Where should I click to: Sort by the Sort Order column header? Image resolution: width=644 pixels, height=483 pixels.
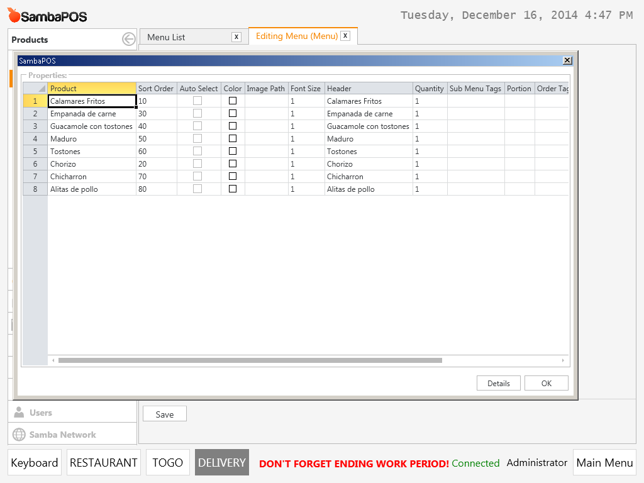click(x=156, y=89)
